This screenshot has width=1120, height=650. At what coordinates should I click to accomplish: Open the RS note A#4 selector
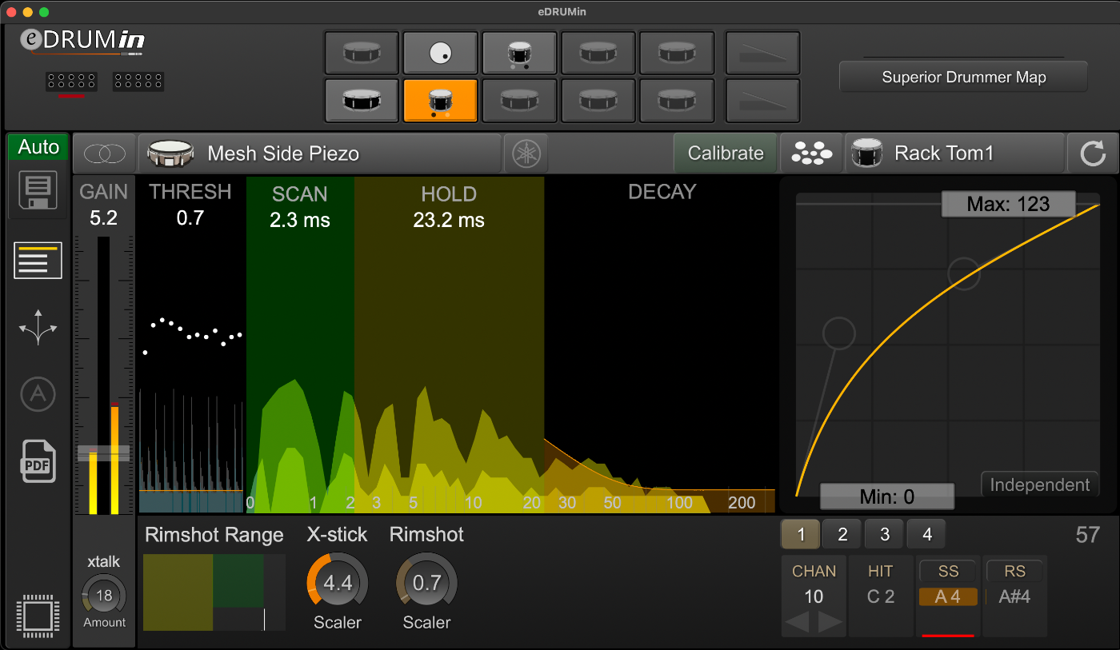coord(1014,596)
